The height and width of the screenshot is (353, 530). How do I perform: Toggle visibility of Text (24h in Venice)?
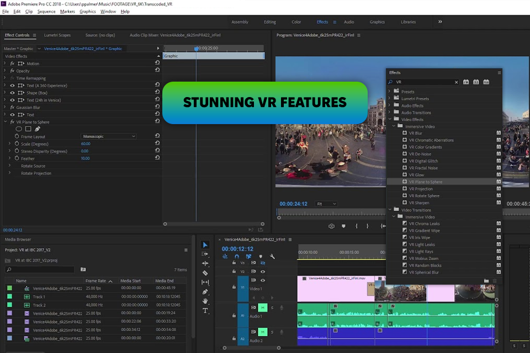click(x=12, y=100)
